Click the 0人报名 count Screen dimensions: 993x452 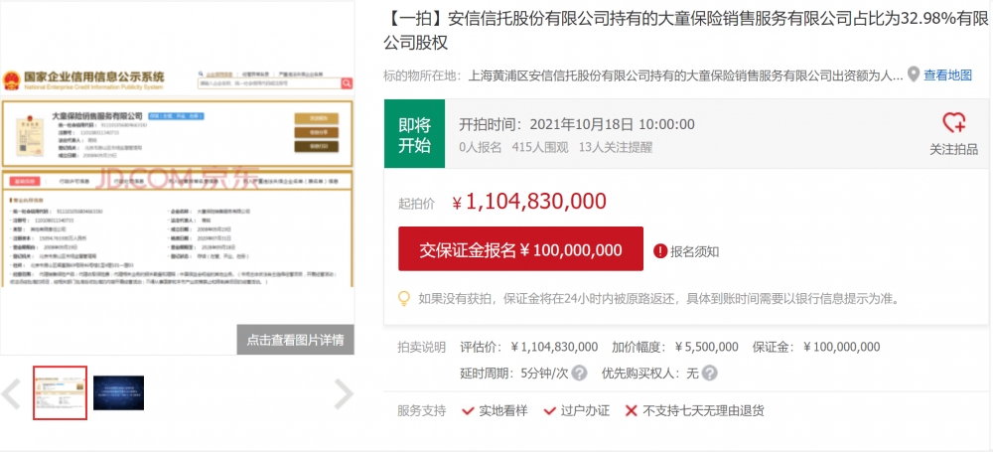480,148
